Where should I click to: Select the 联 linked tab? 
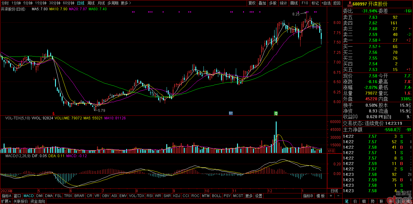(381, 201)
